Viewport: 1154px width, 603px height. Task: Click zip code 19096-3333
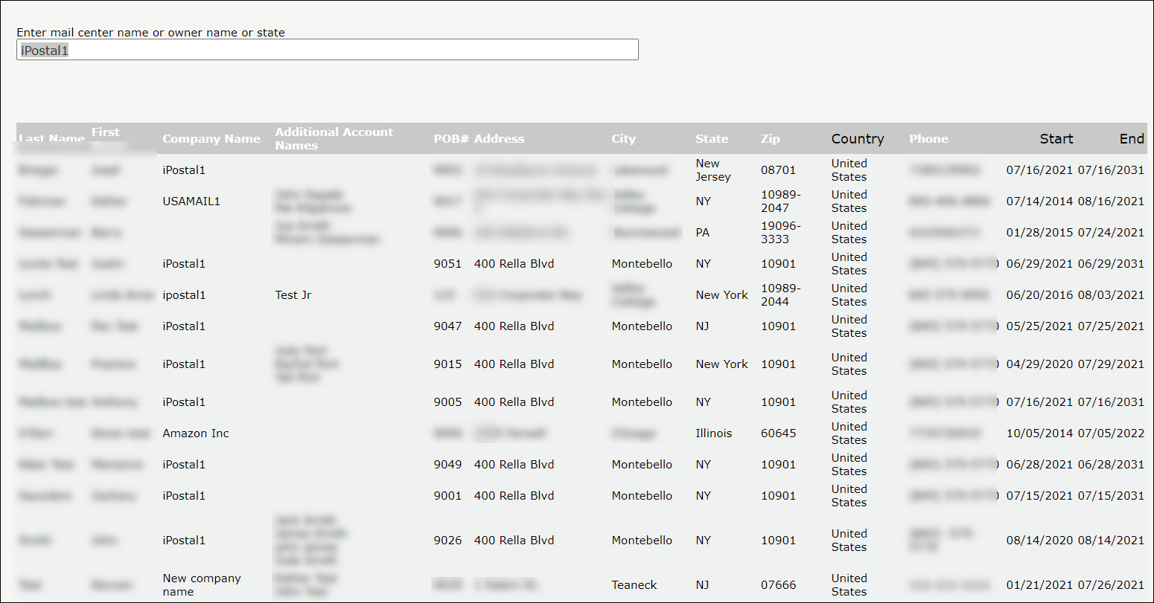[x=781, y=233]
